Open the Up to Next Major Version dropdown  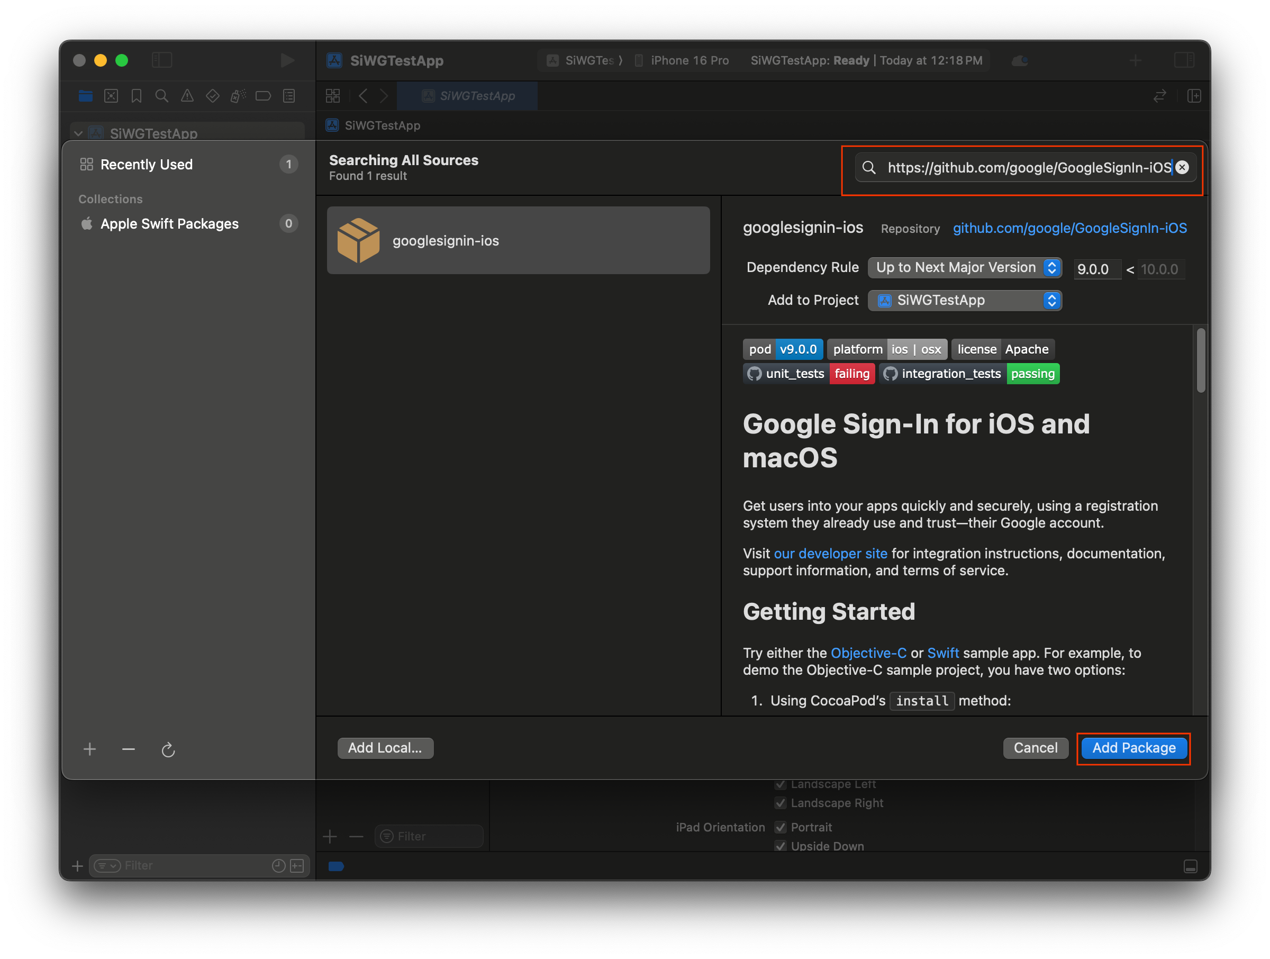tap(965, 267)
